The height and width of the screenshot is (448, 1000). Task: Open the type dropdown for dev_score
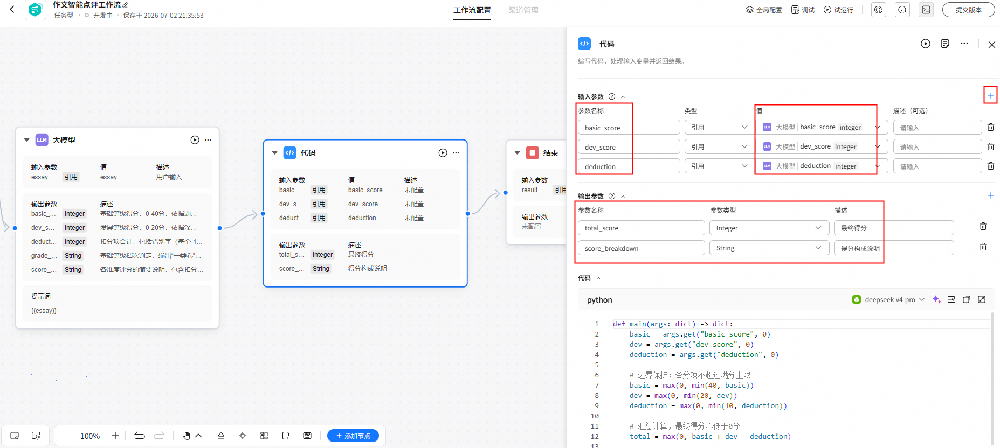(x=719, y=146)
